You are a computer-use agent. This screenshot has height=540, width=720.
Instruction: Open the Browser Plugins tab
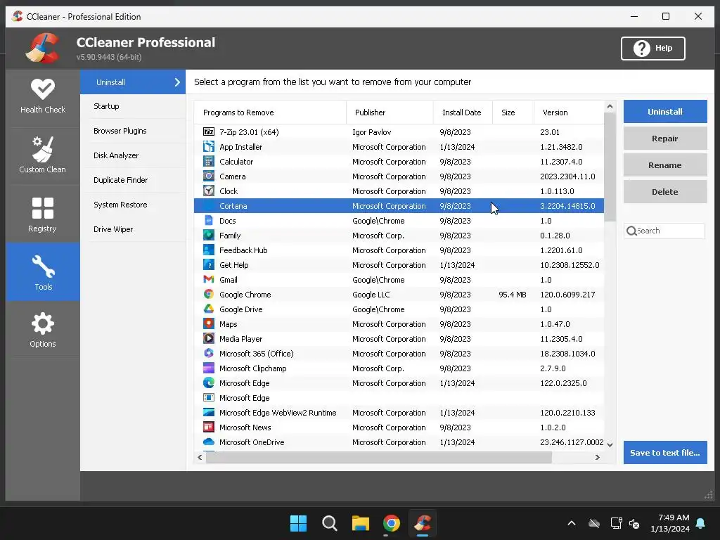pyautogui.click(x=133, y=131)
